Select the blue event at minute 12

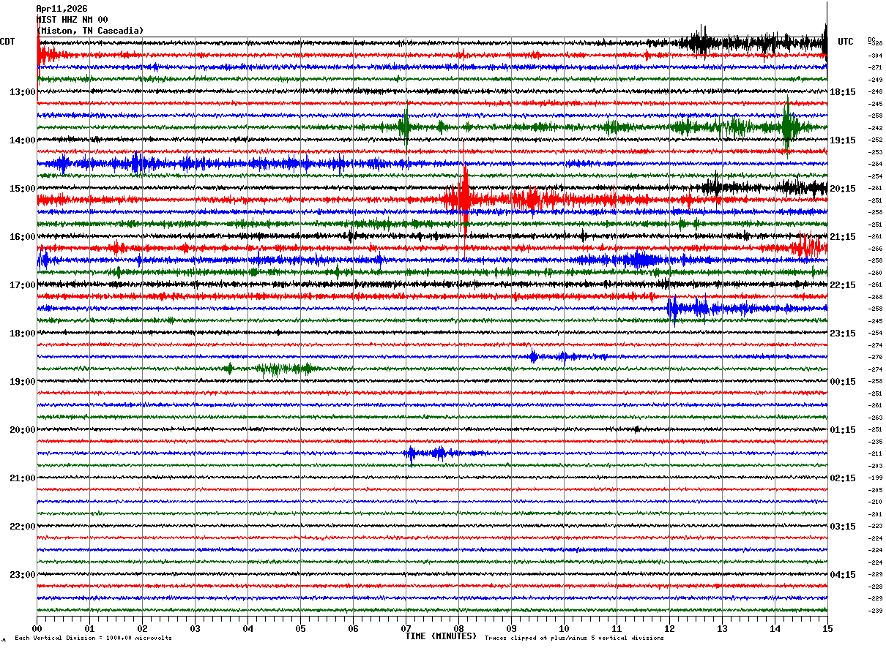pyautogui.click(x=688, y=309)
